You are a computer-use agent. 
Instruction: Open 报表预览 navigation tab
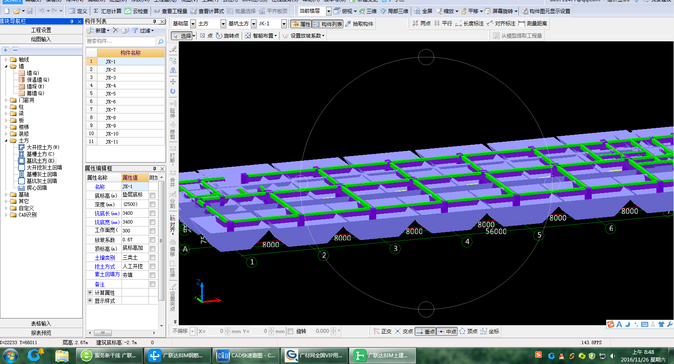click(x=41, y=333)
